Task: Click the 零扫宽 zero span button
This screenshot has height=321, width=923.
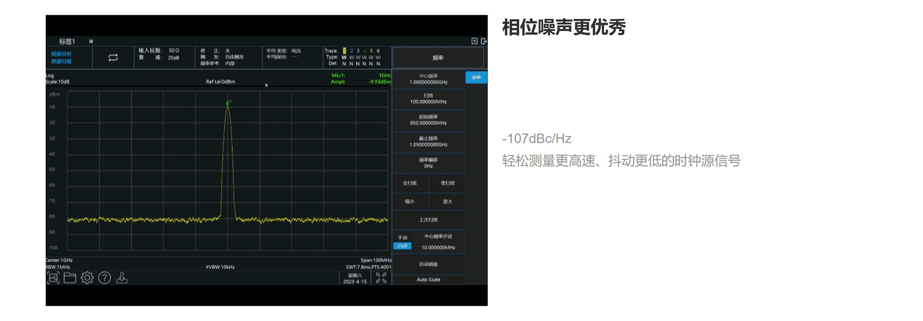Action: pos(448,183)
